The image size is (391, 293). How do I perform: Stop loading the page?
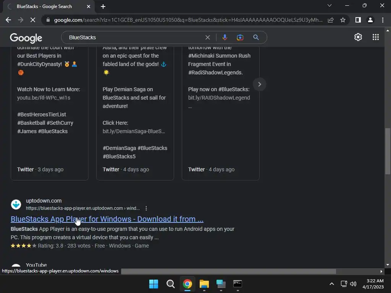point(33,20)
